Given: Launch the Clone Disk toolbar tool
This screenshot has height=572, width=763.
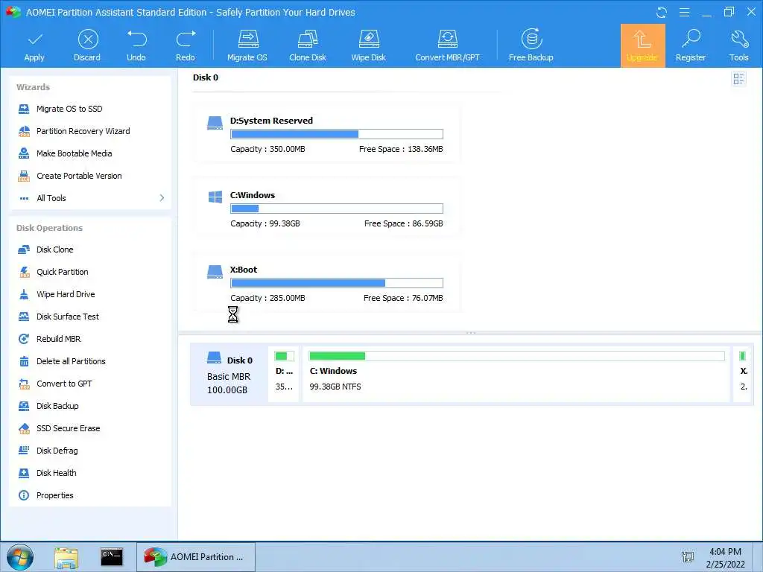Looking at the screenshot, I should (308, 47).
